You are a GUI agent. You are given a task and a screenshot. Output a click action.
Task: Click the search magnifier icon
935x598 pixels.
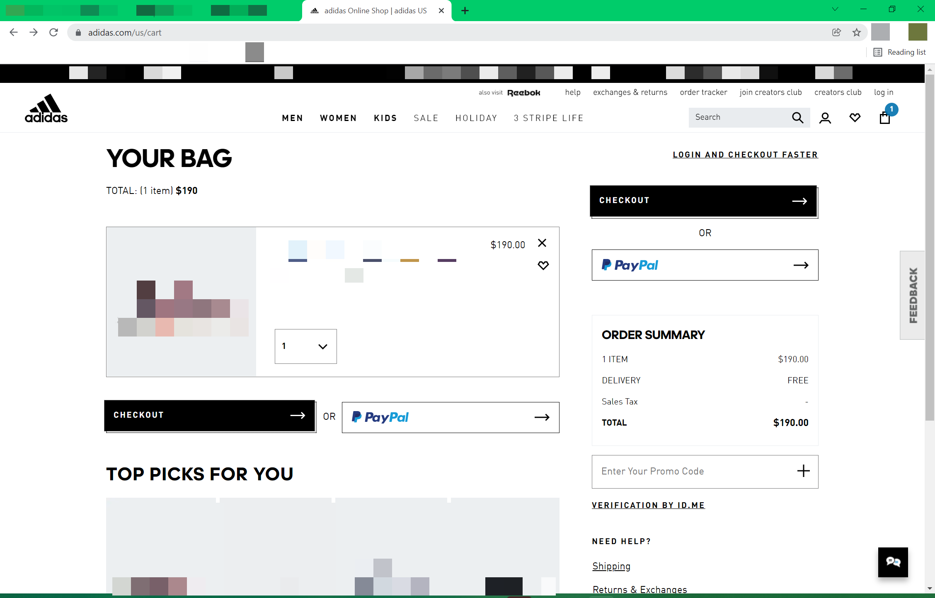click(797, 118)
